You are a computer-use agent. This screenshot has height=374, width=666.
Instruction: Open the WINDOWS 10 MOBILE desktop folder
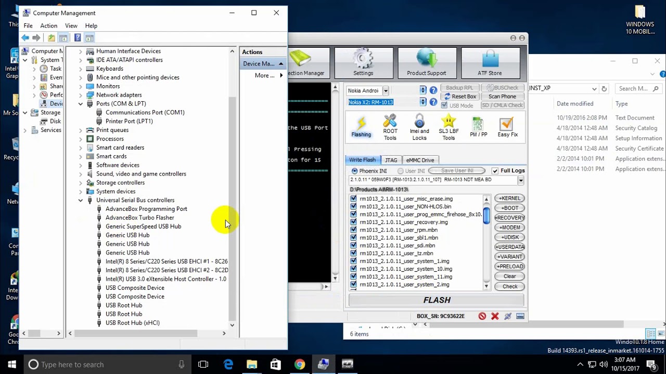[x=640, y=20]
